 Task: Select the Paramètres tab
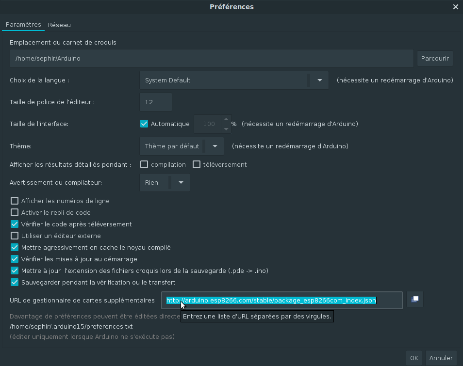click(23, 25)
